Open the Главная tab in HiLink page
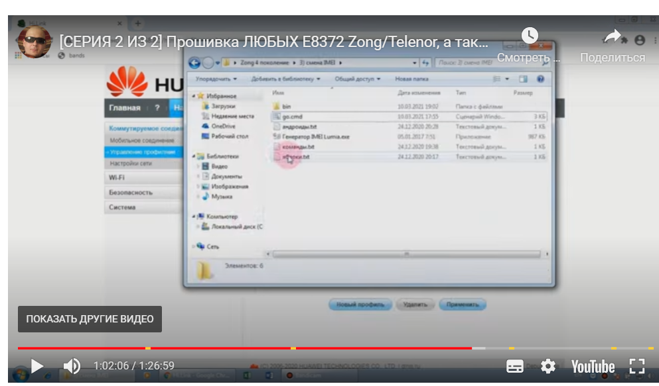 (124, 108)
